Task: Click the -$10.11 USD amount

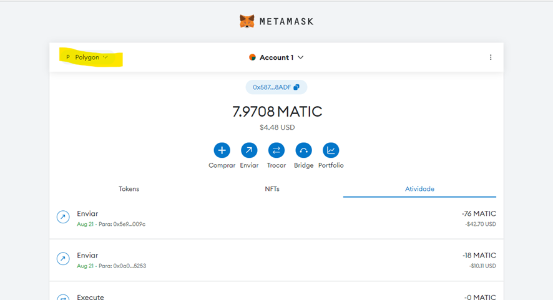Action: tap(482, 266)
